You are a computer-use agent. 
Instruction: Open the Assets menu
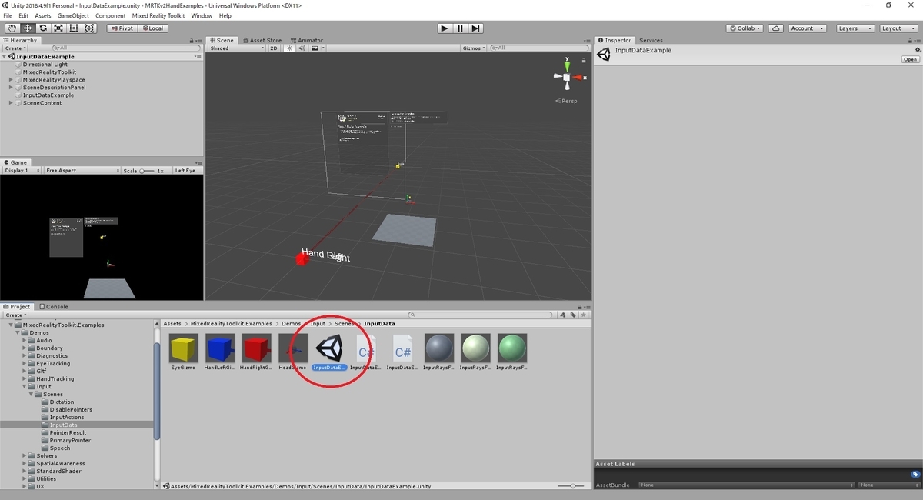(x=43, y=15)
